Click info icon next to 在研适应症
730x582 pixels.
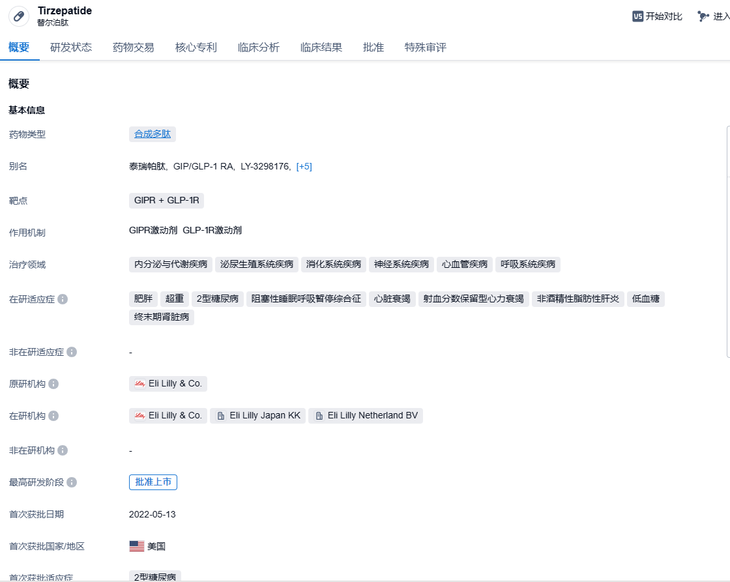coord(63,299)
